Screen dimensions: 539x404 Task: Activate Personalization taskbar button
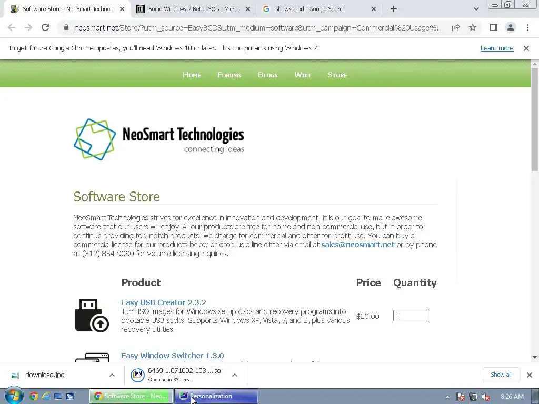[x=216, y=396]
